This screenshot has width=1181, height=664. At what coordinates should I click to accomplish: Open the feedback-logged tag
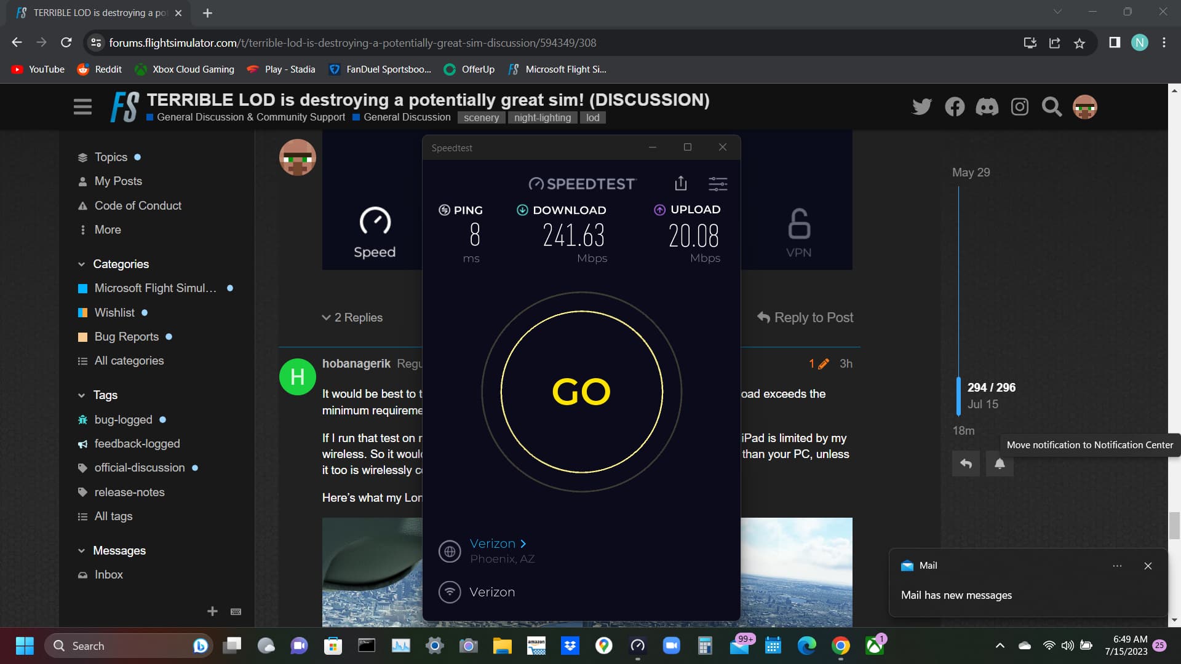click(137, 443)
